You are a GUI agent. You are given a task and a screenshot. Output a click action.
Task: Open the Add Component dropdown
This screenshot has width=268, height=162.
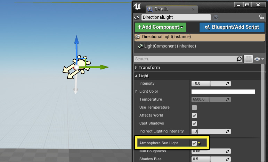pos(161,27)
